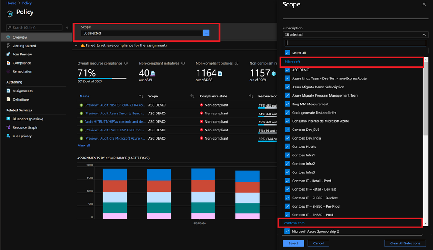
Task: Open the Scope picker with the ellipsis button
Action: click(x=206, y=32)
